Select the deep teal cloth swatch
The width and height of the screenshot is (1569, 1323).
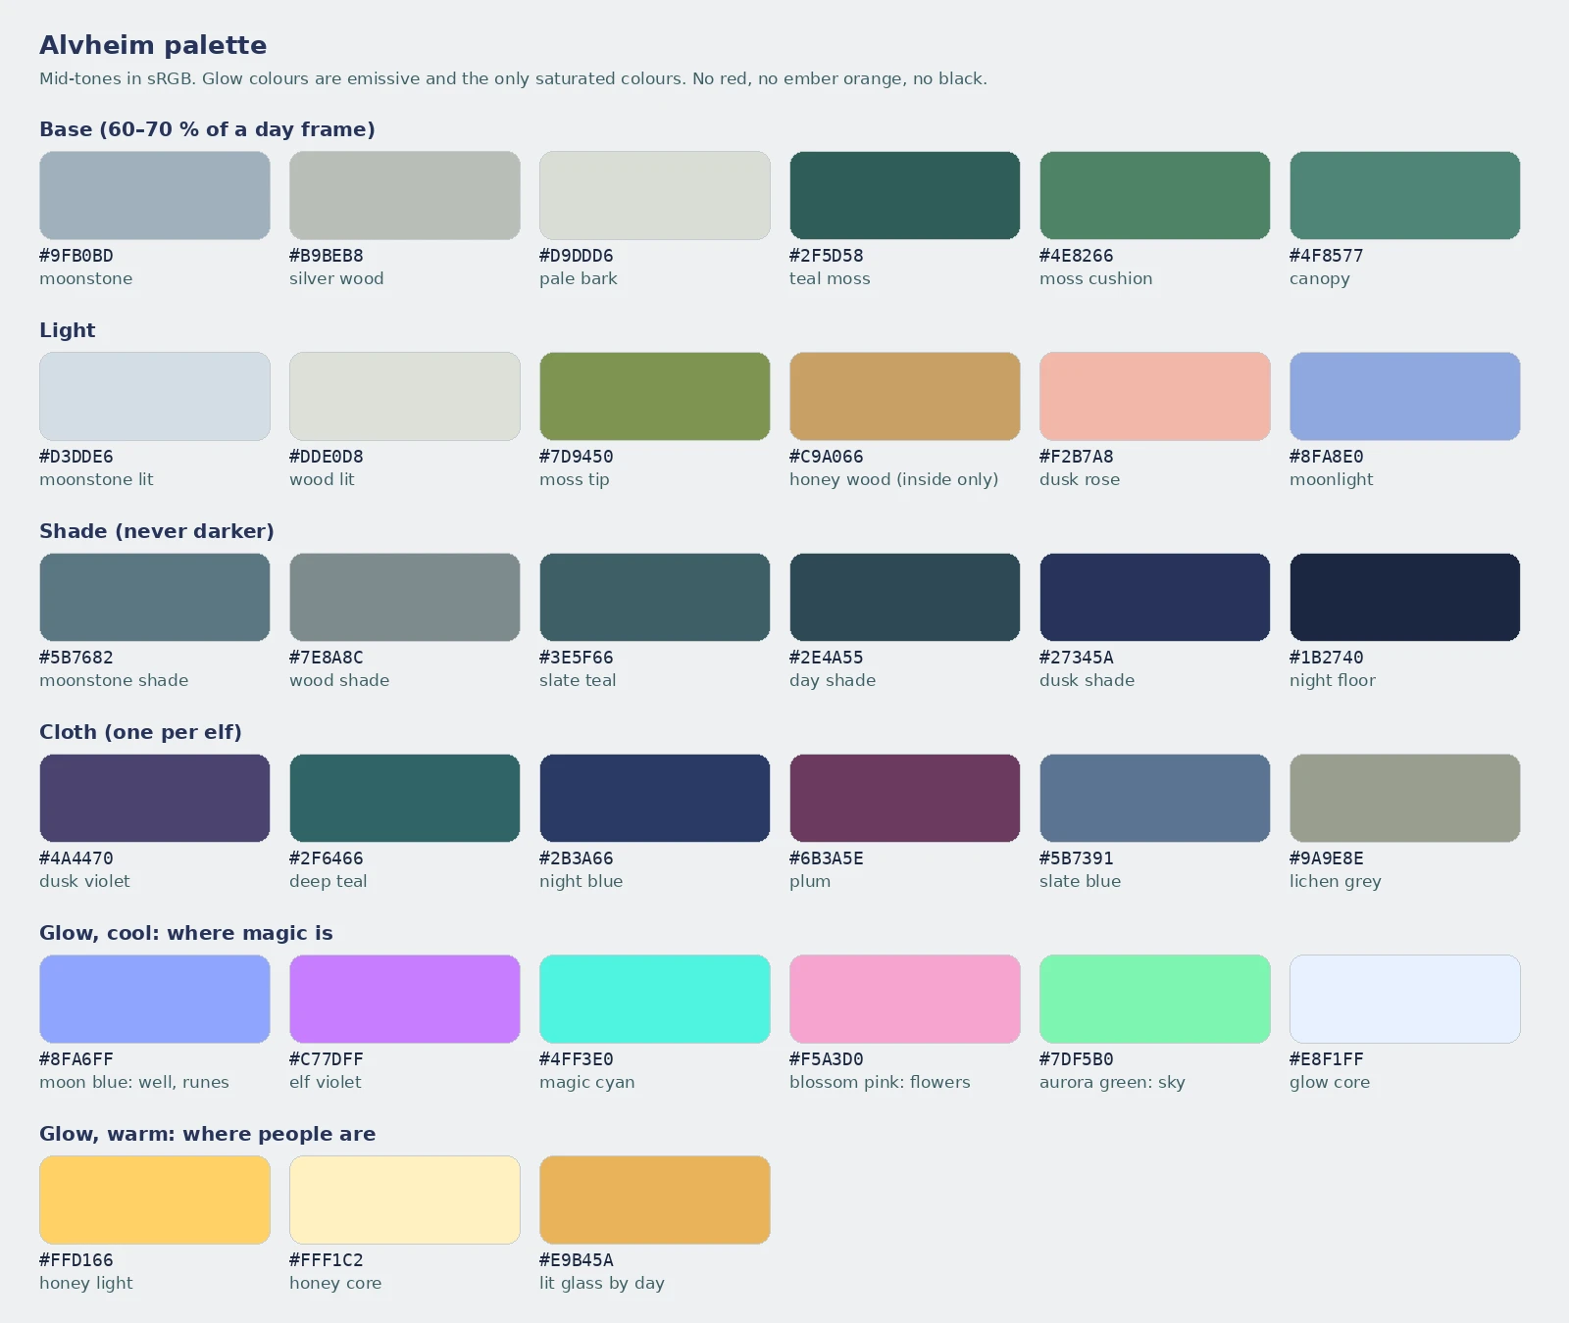pyautogui.click(x=405, y=798)
